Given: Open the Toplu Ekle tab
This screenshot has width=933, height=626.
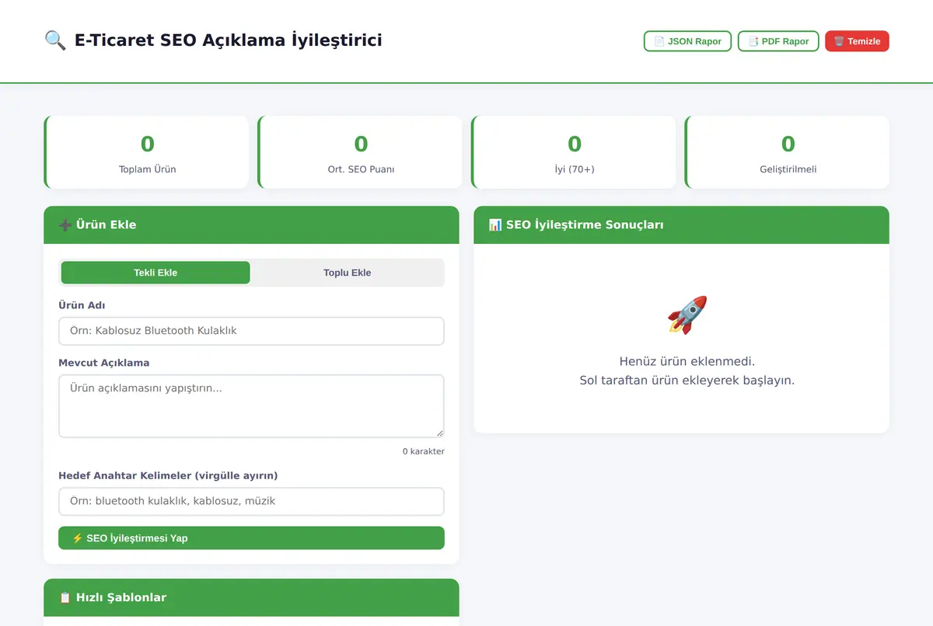Looking at the screenshot, I should 347,273.
